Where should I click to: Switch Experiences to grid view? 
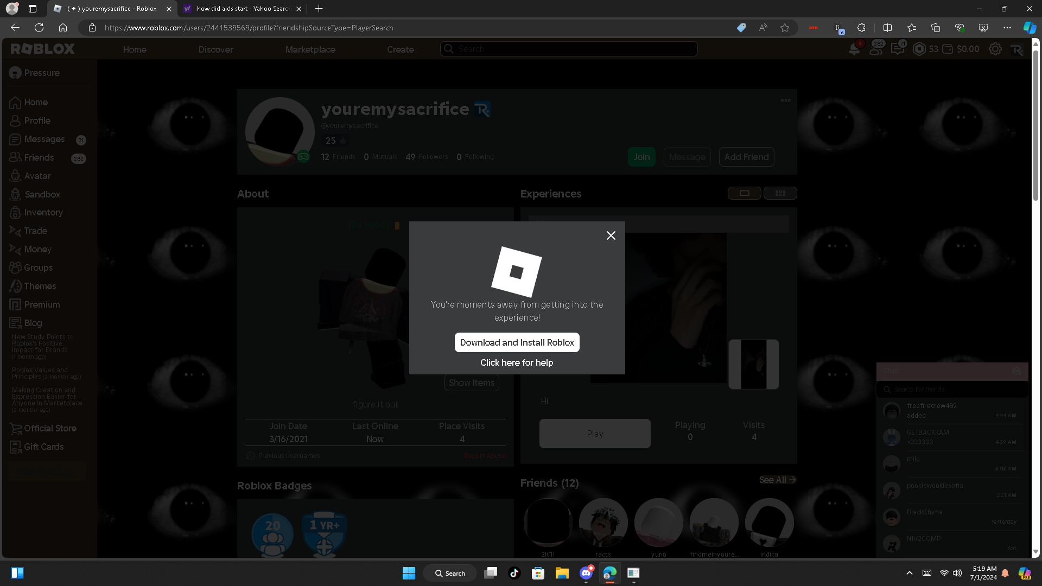(x=780, y=193)
